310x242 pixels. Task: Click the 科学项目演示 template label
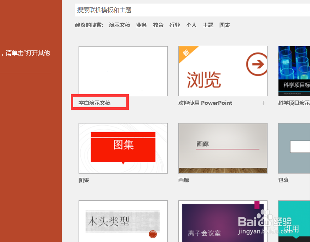(x=294, y=103)
